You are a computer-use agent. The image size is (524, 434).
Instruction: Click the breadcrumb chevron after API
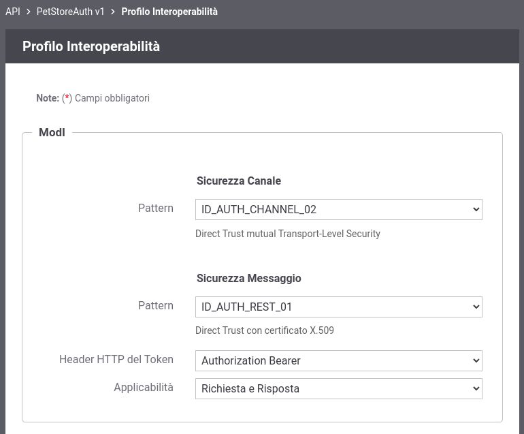click(29, 12)
